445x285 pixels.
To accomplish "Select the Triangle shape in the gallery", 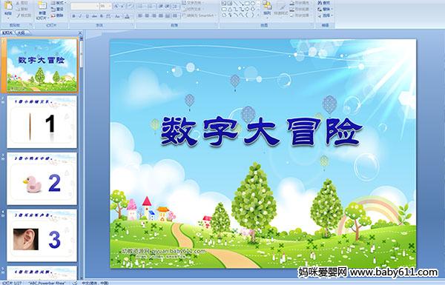I will 230,10.
